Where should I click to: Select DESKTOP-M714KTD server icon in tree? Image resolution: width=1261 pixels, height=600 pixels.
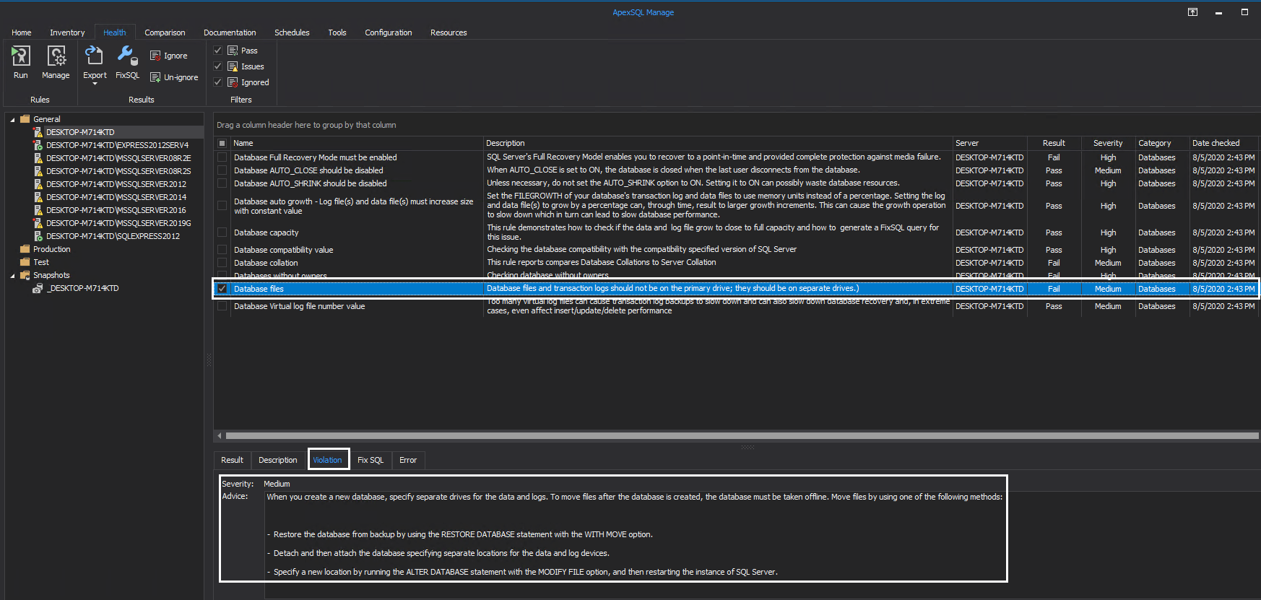[x=38, y=132]
